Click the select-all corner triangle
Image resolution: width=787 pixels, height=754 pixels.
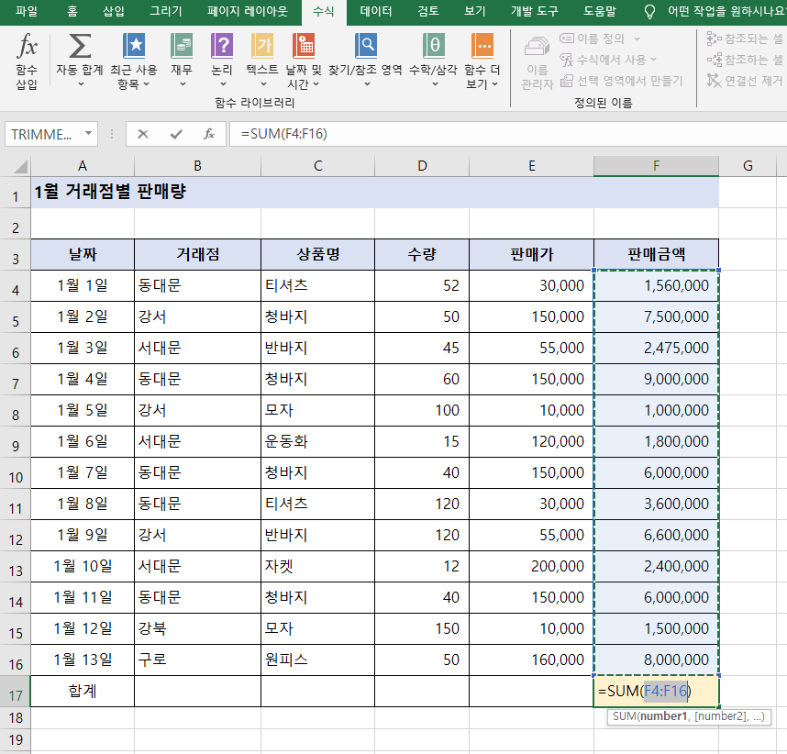click(x=20, y=167)
